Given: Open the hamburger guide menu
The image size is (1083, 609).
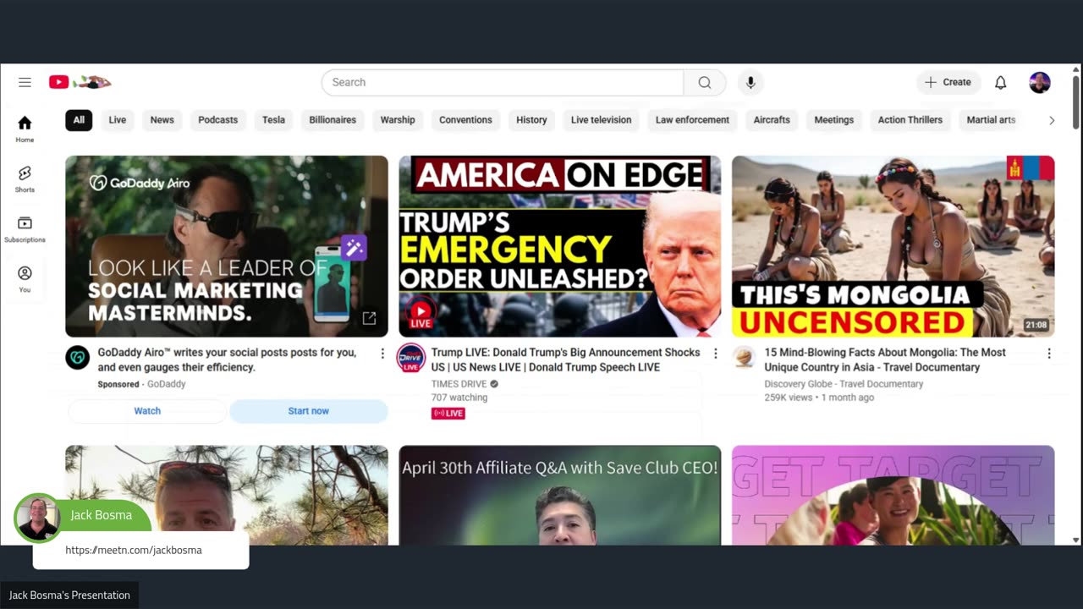Looking at the screenshot, I should coord(25,82).
